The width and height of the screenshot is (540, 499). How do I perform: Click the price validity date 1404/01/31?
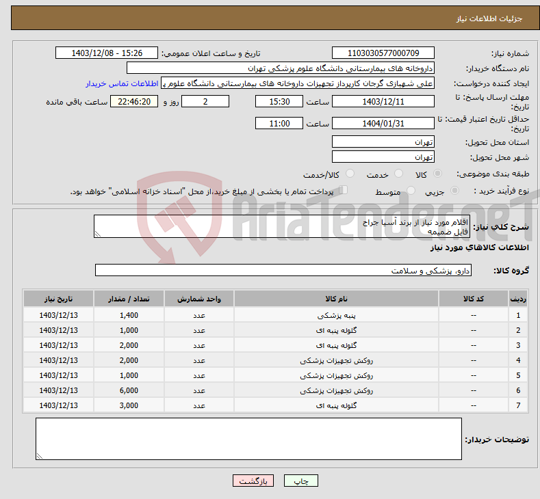pyautogui.click(x=383, y=123)
